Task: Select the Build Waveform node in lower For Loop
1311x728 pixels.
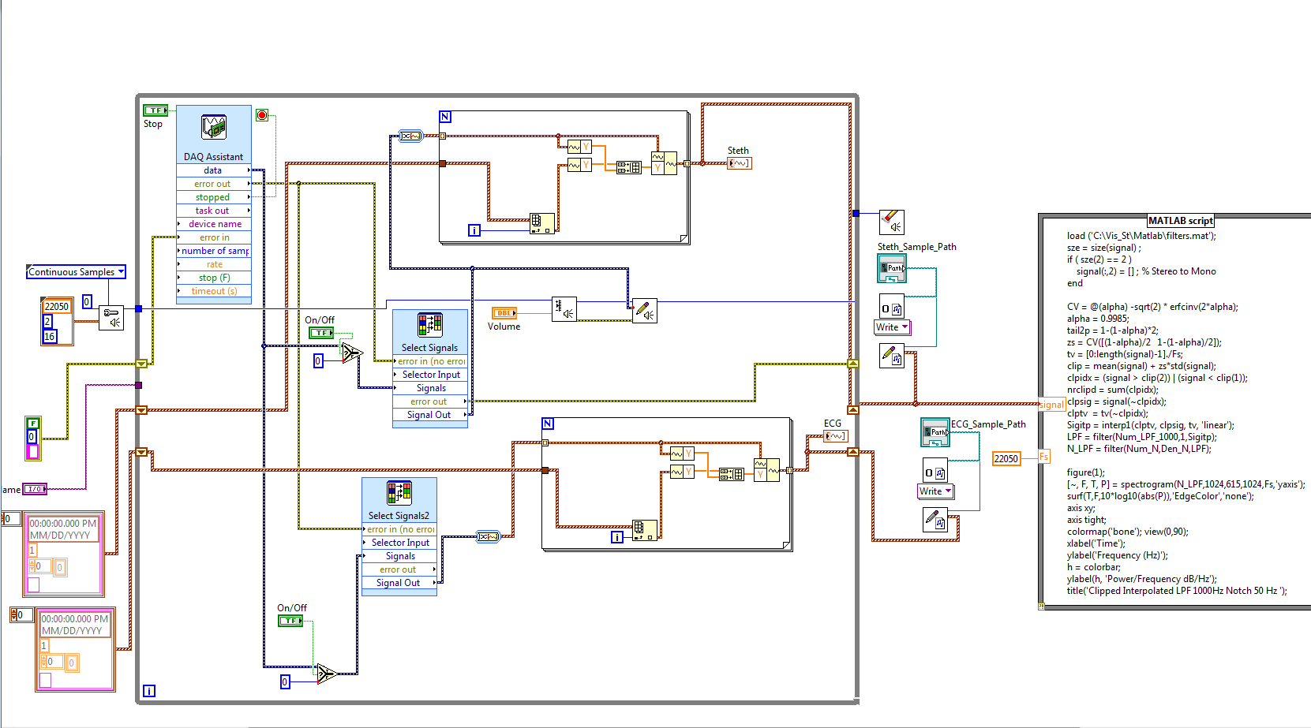Action: 766,470
